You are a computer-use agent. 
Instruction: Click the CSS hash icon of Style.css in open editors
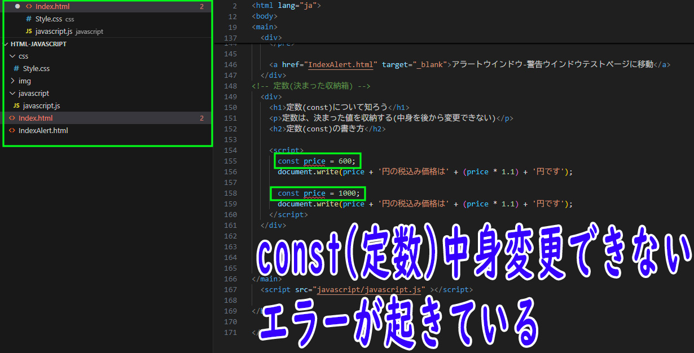tap(29, 19)
